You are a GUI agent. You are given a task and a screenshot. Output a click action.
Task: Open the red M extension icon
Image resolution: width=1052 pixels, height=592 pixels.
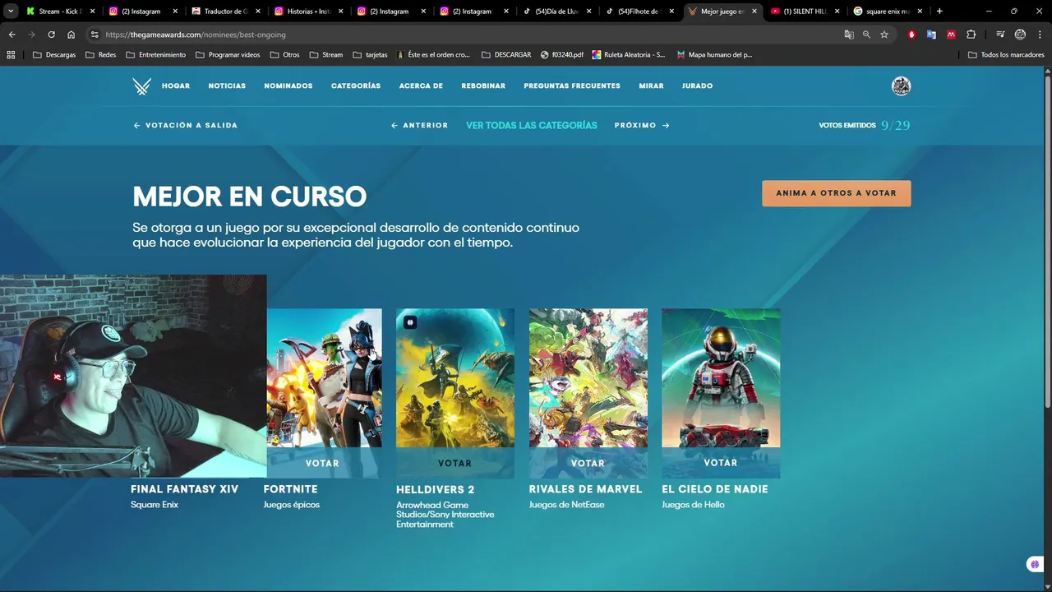[951, 35]
